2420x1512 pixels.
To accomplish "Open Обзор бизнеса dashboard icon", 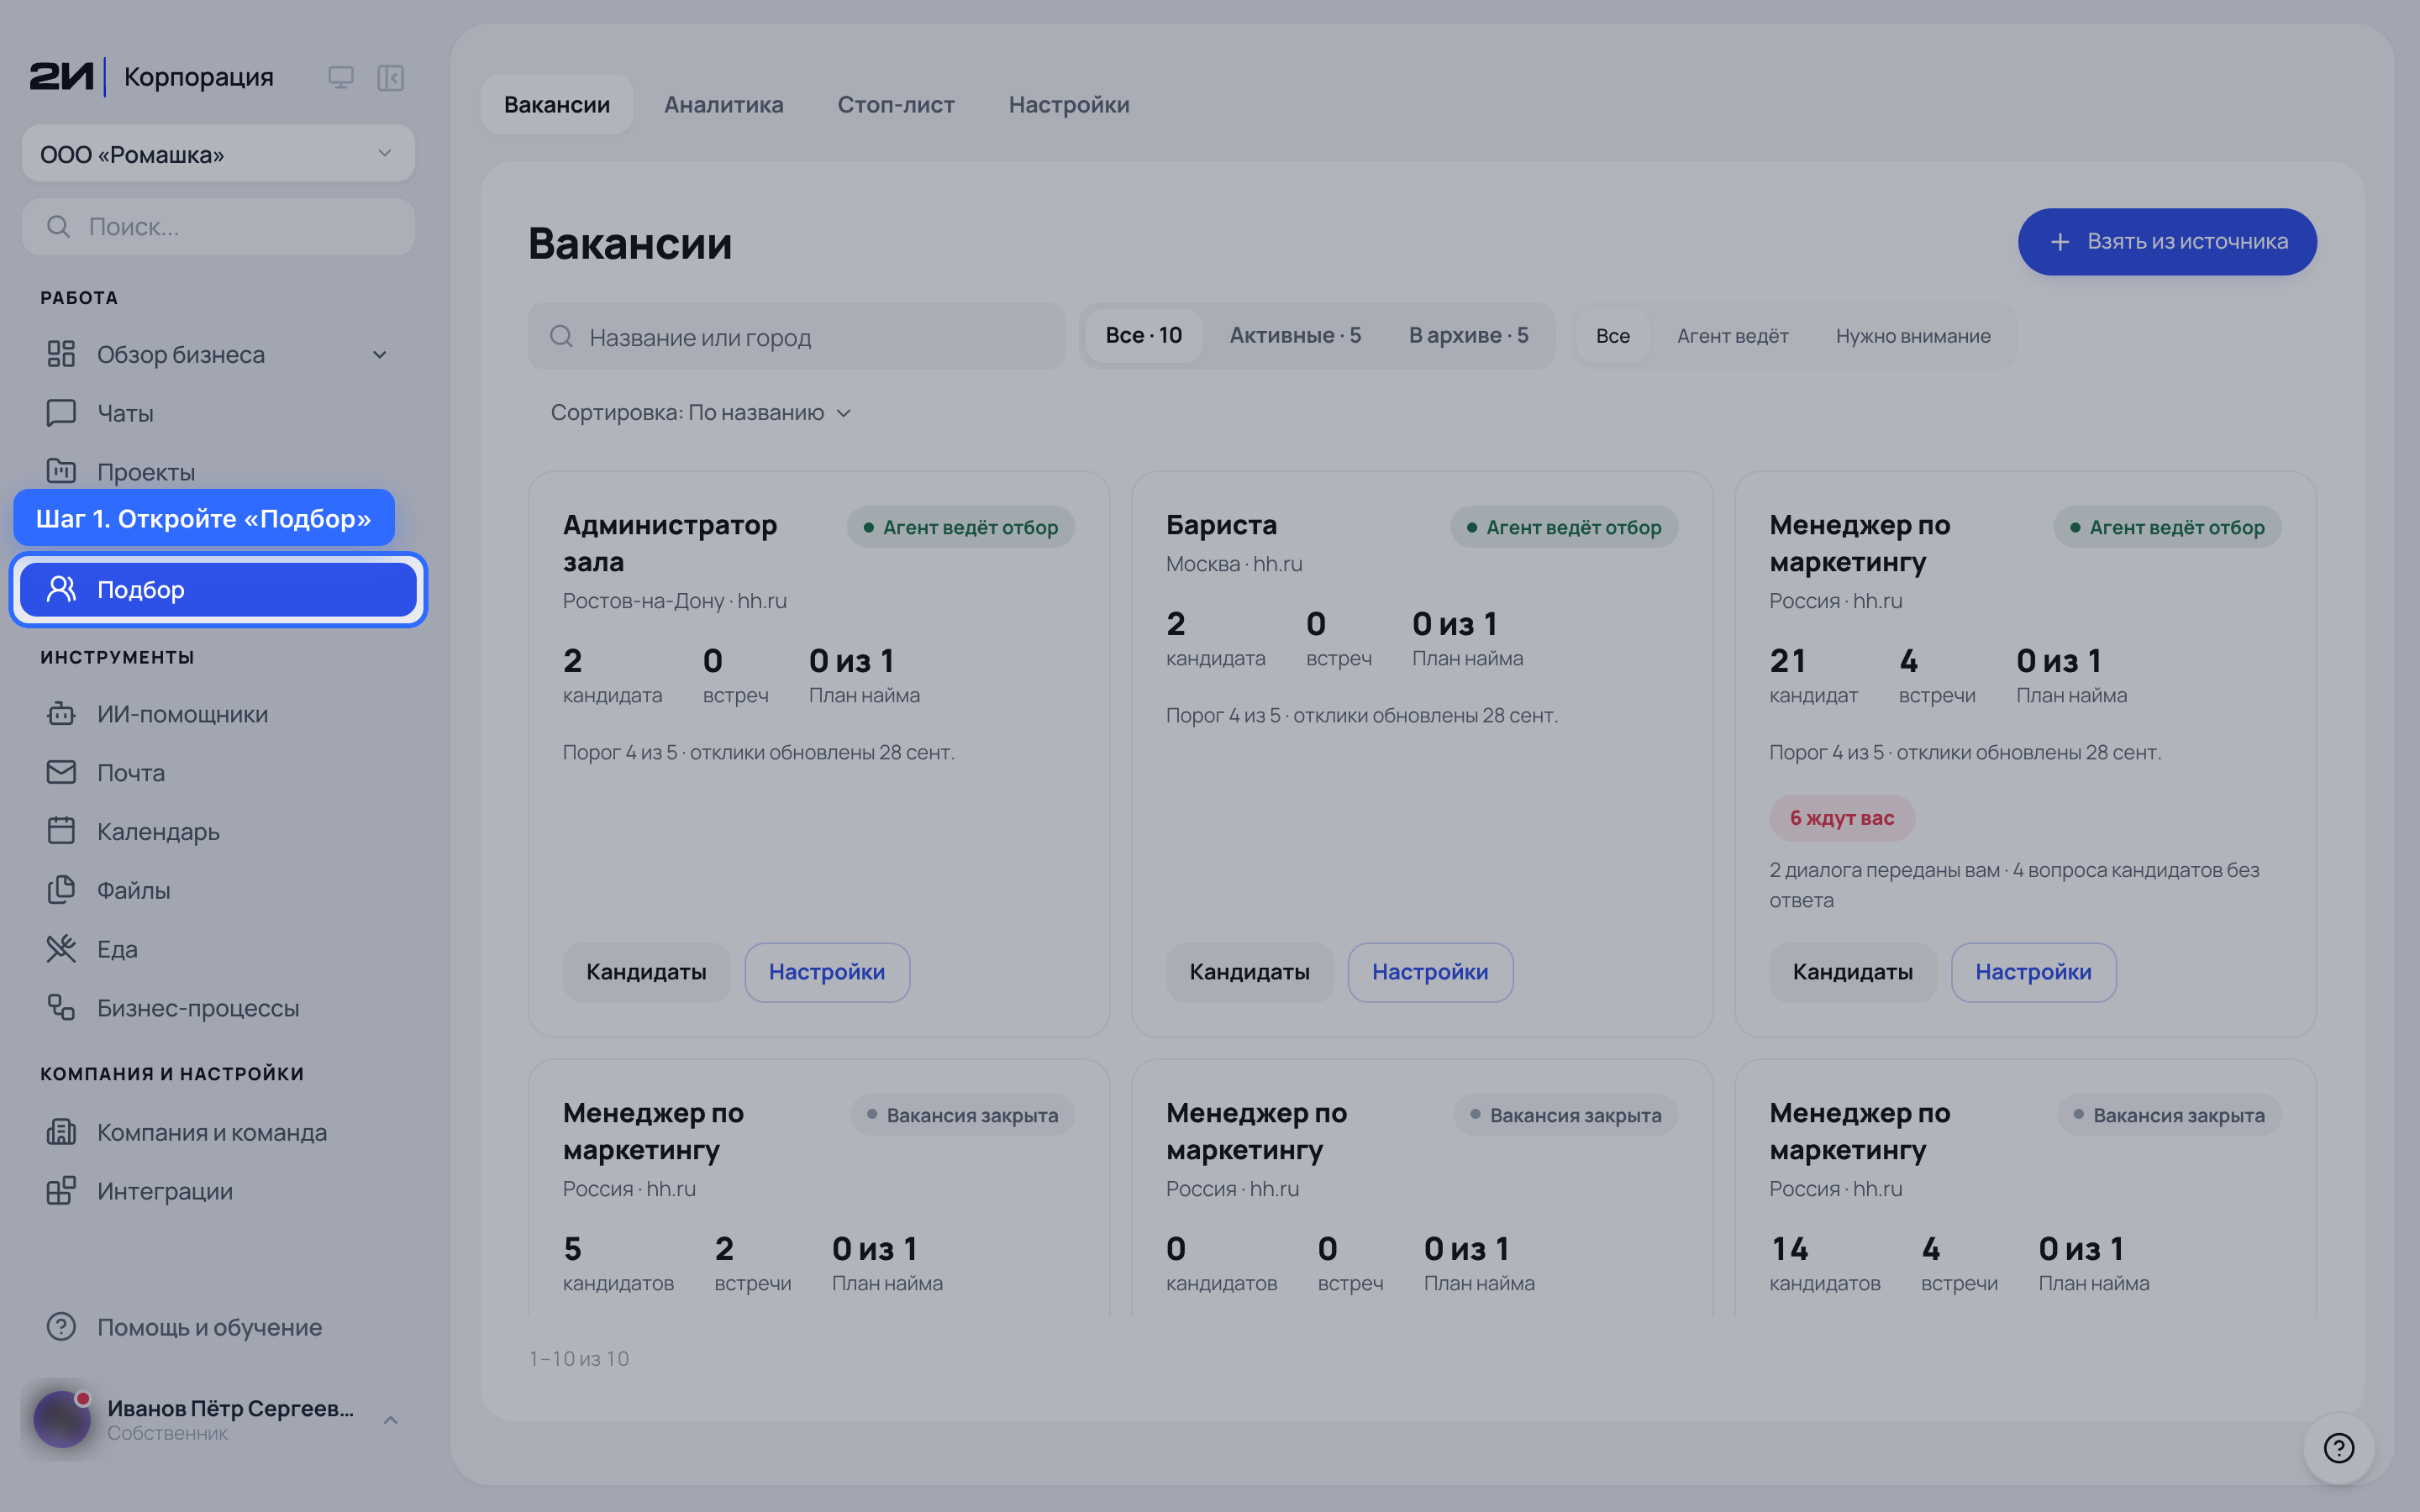I will click(61, 354).
